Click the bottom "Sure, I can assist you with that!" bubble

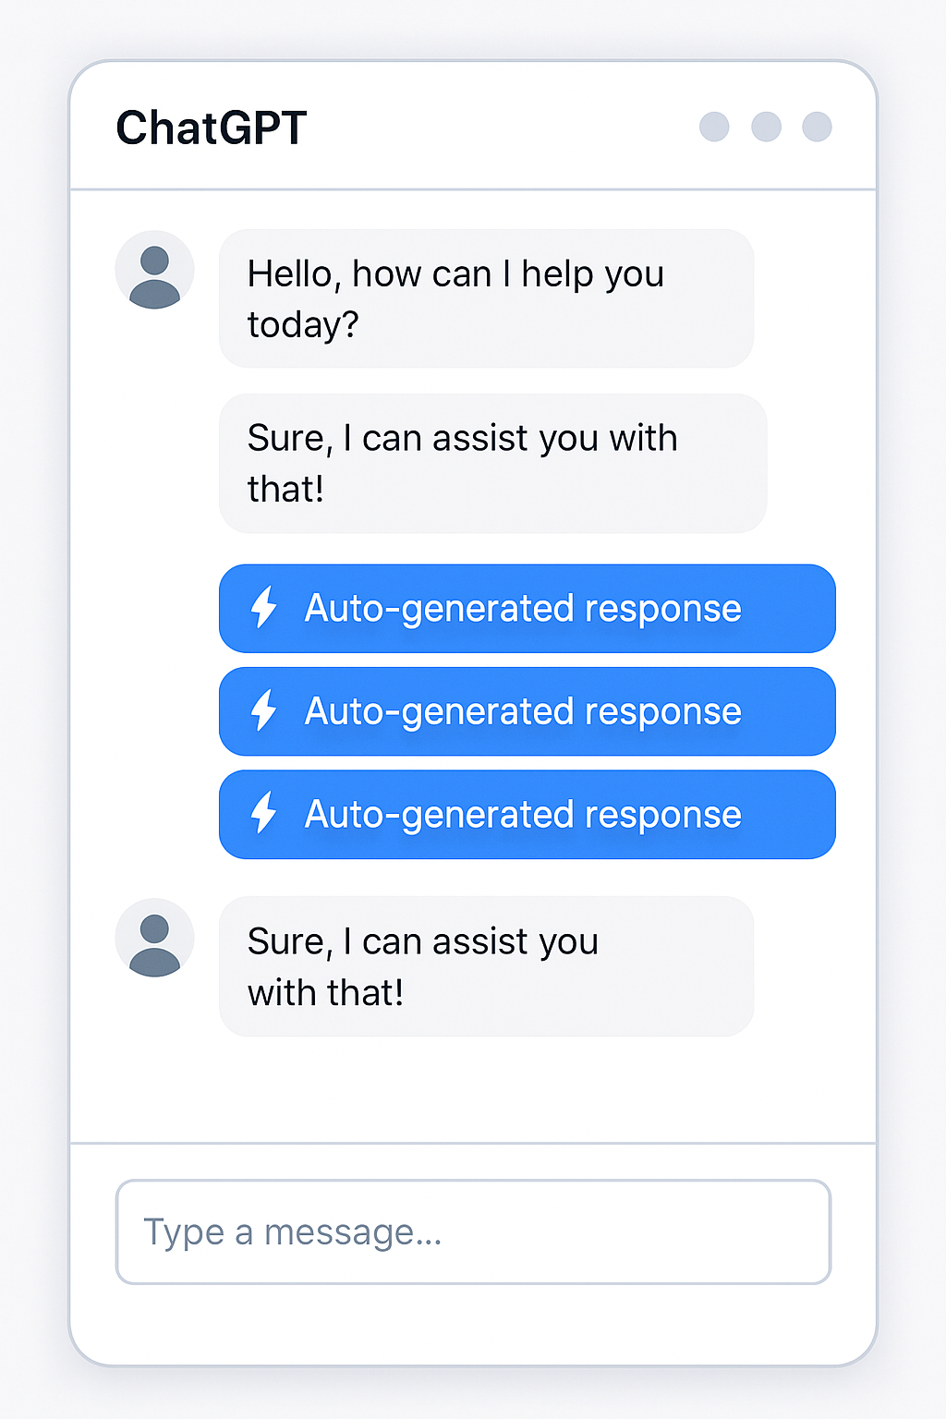[486, 966]
